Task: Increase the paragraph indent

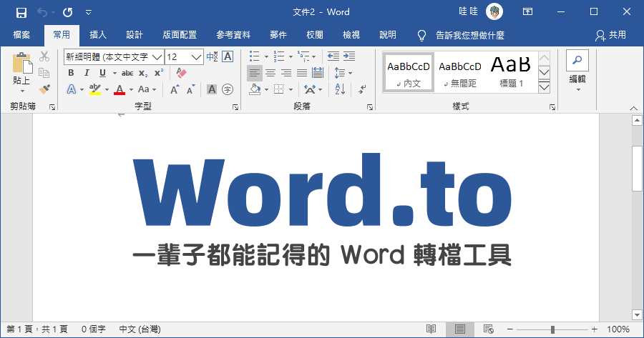Action: coord(349,56)
